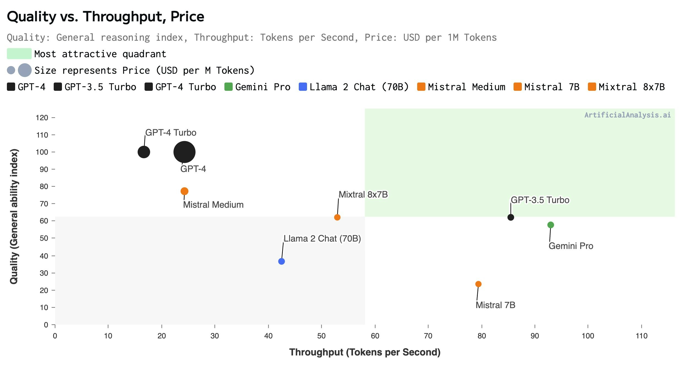Click the large GPT-4 bubble
The height and width of the screenshot is (367, 684).
click(184, 152)
